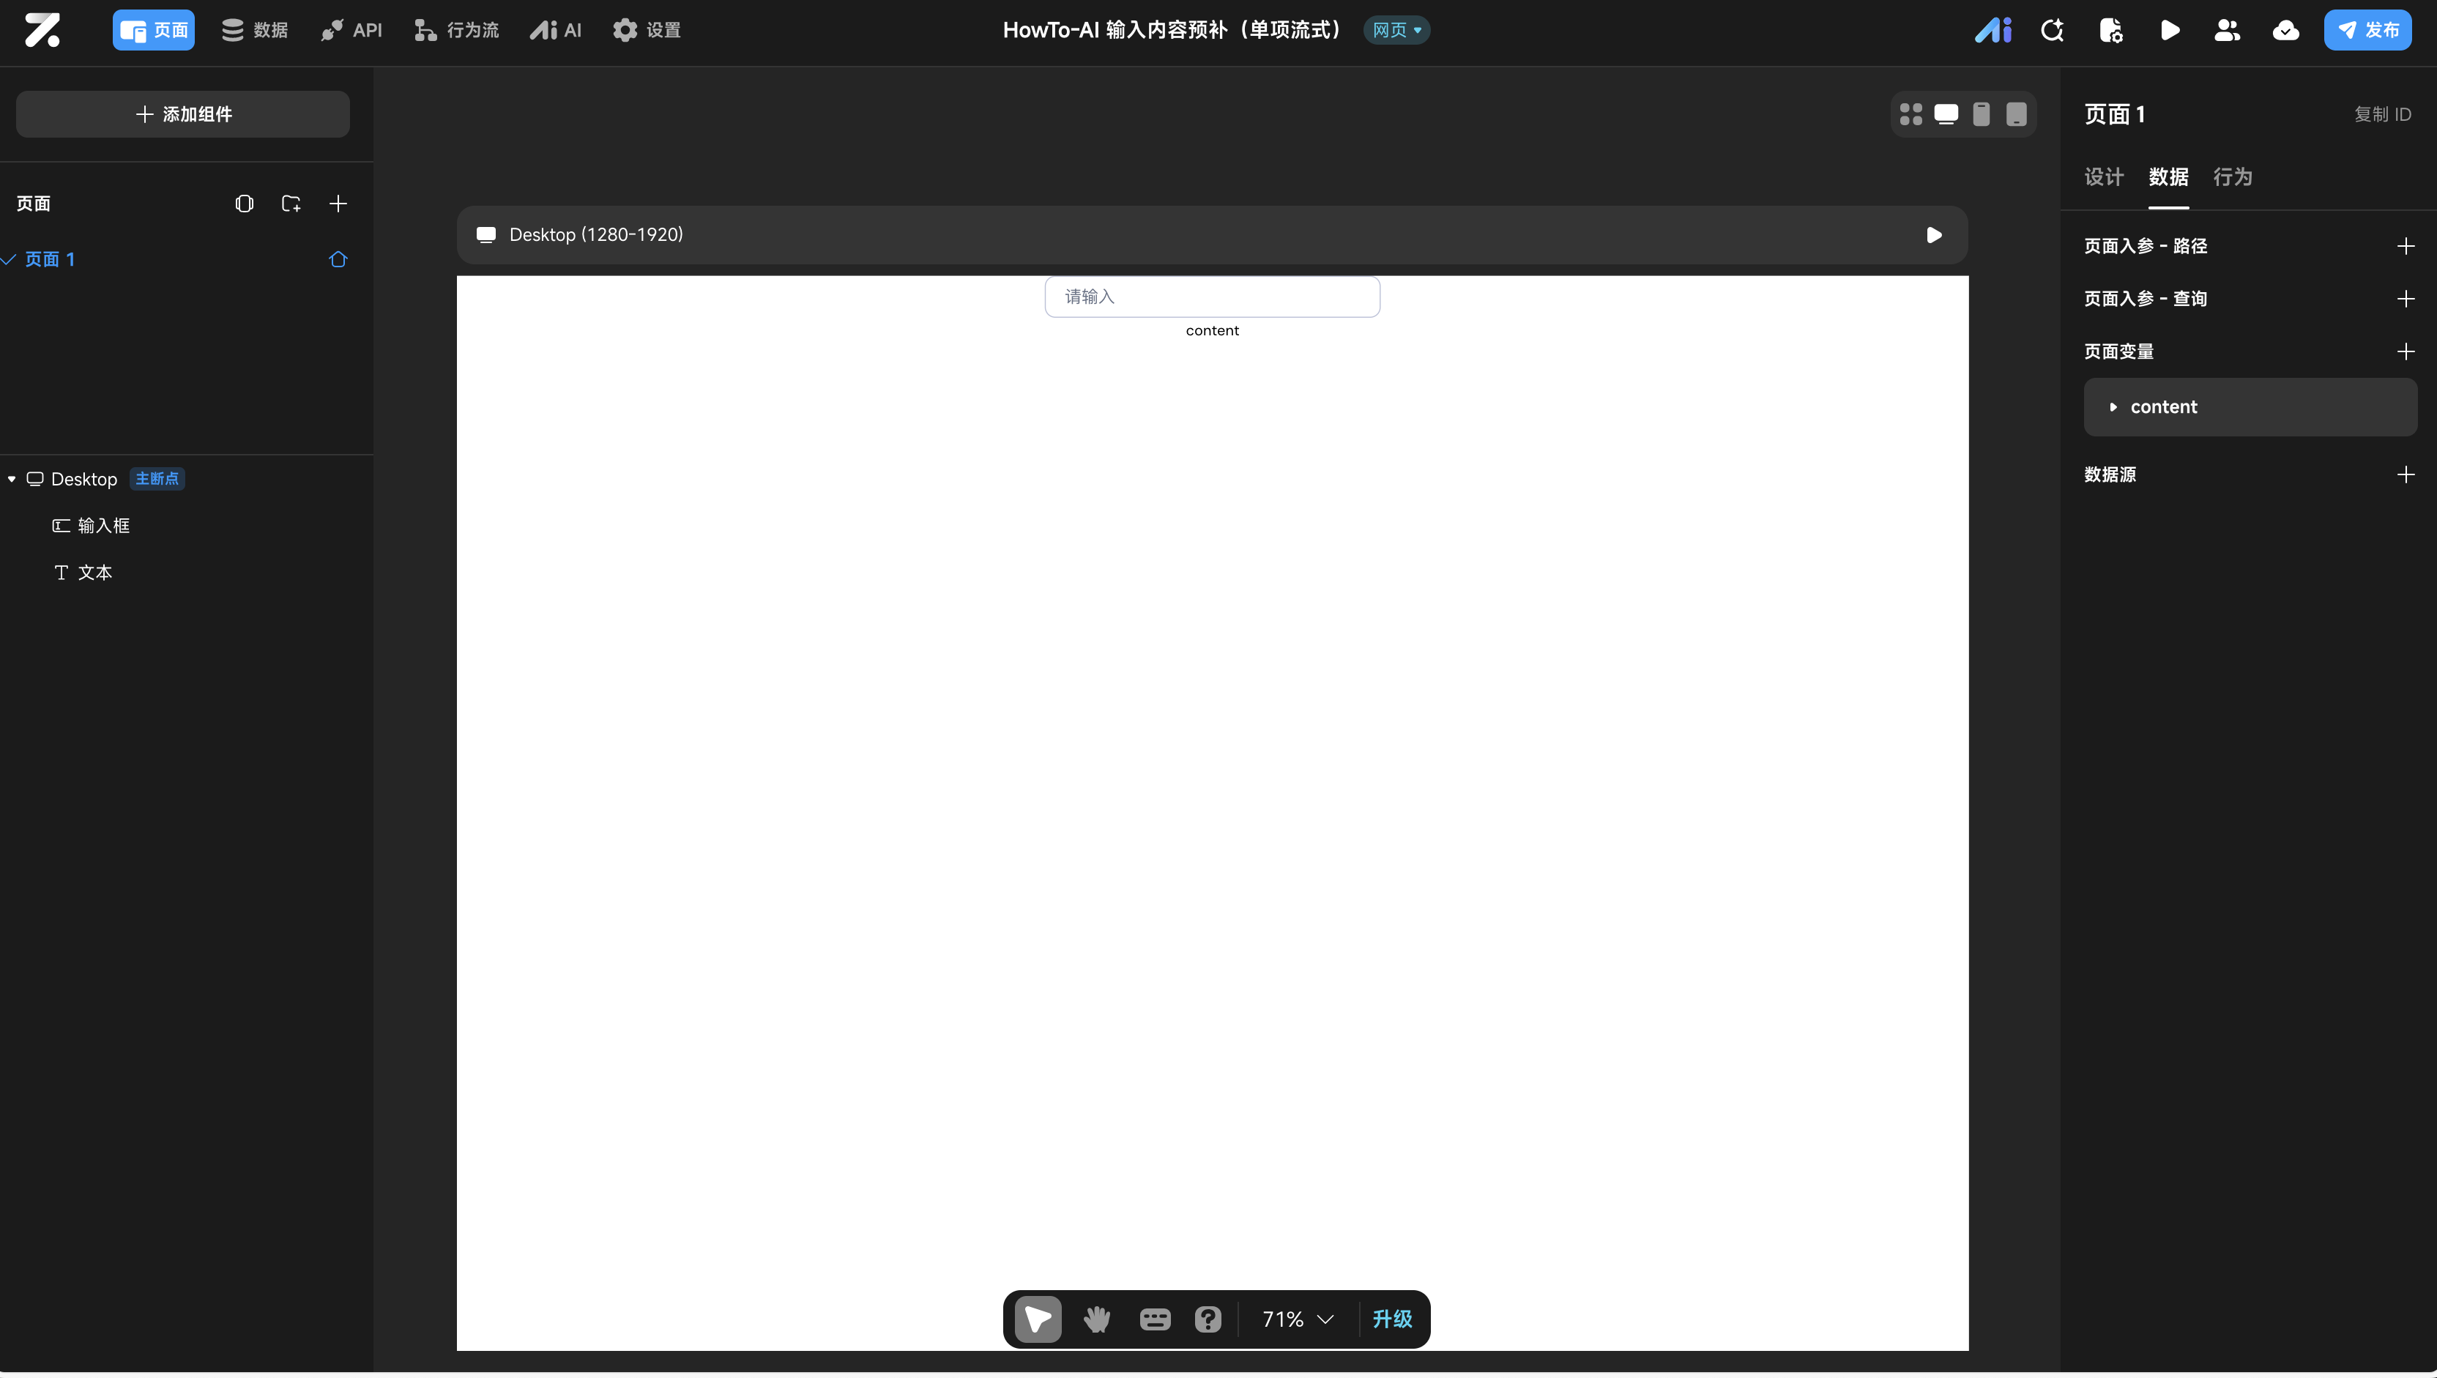
Task: Select the hand pan tool
Action: tap(1097, 1319)
